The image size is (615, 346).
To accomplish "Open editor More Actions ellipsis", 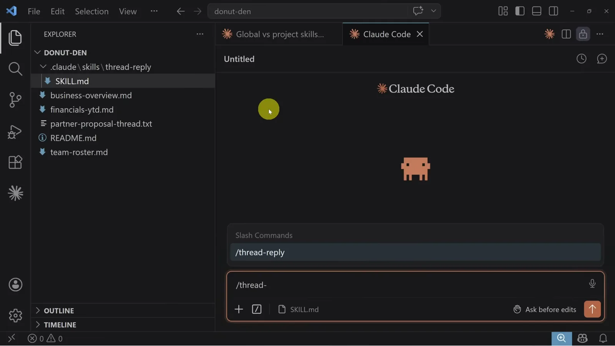I will click(x=600, y=34).
